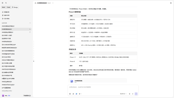This screenshot has width=174, height=98.
Task: Click the 直播日历 table cell
Action: point(74,37)
